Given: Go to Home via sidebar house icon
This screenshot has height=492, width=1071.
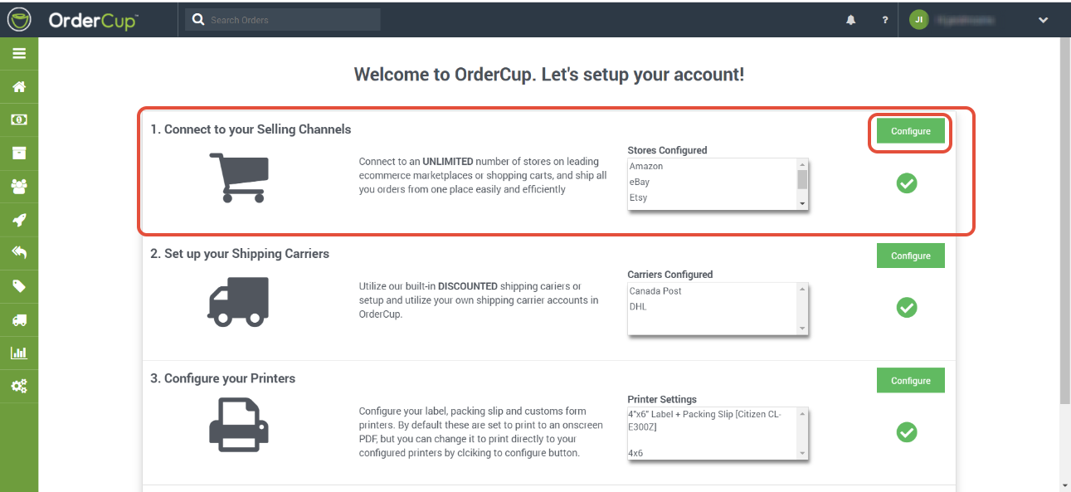Looking at the screenshot, I should pos(19,86).
